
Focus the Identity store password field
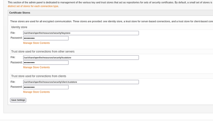[46, 38]
